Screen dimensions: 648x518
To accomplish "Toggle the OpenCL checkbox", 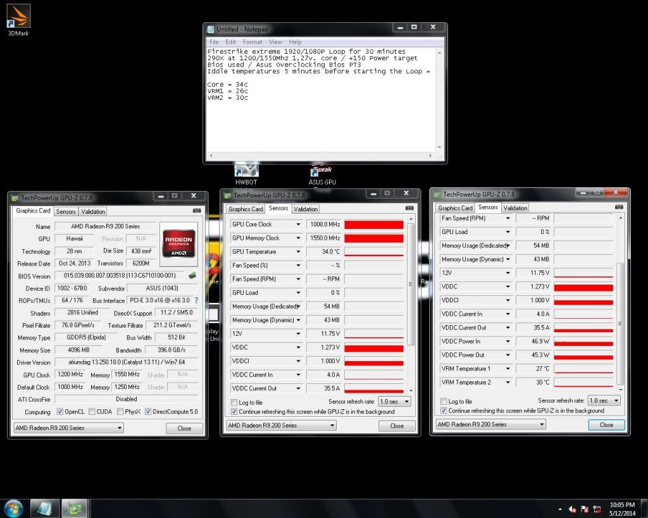I will tap(59, 412).
